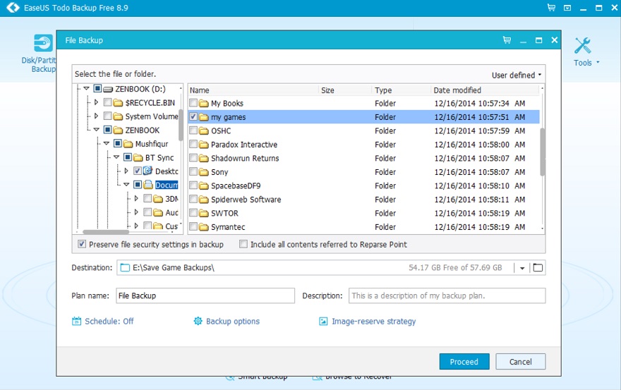The height and width of the screenshot is (390, 621).
Task: Uncheck the my games folder checkbox
Action: (x=193, y=117)
